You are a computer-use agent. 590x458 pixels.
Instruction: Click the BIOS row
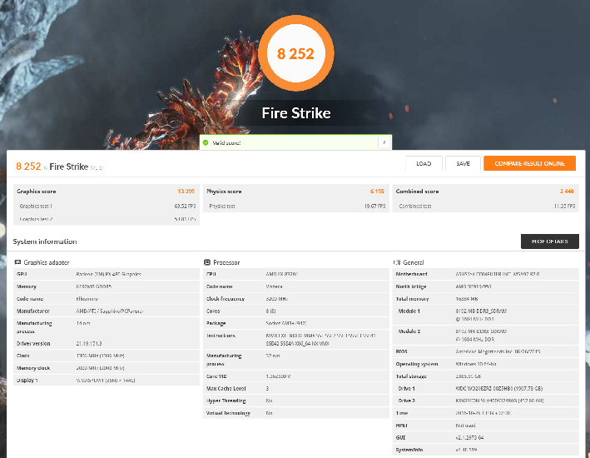[485, 351]
